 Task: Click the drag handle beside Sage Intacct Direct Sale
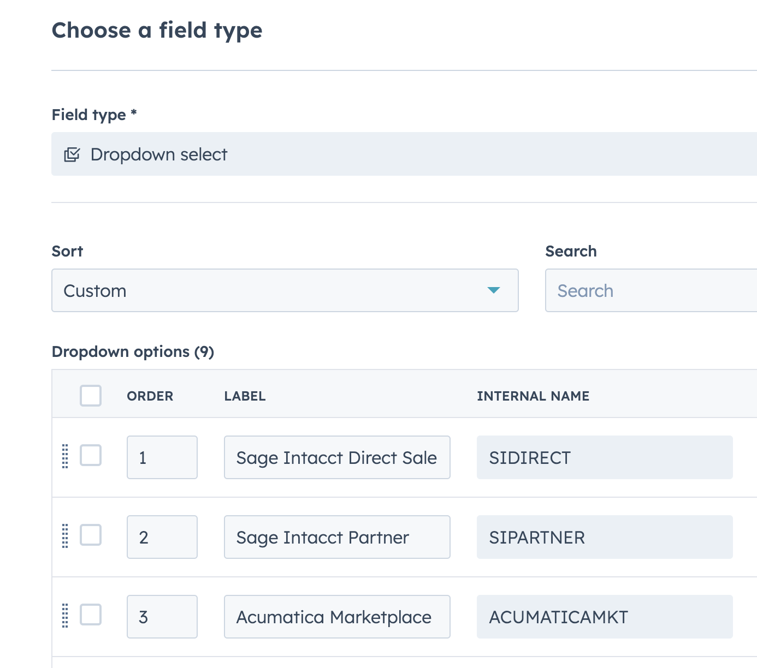coord(65,457)
